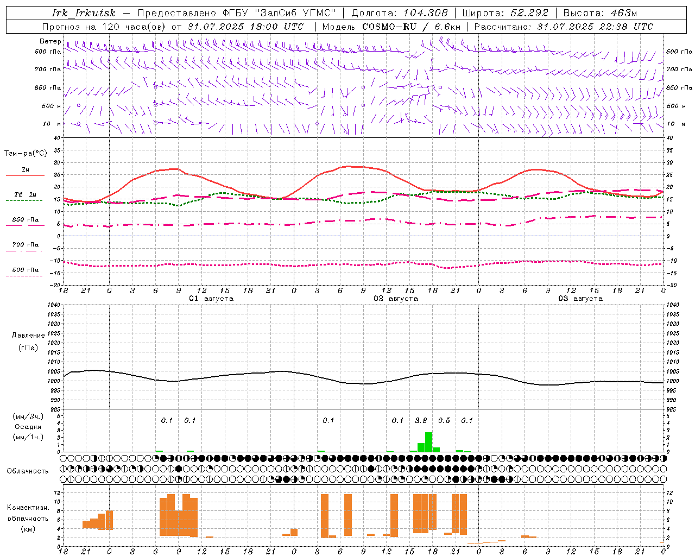The image size is (695, 556).
Task: Click the (мм/3ч.) precipitation unit label
Action: [28, 416]
